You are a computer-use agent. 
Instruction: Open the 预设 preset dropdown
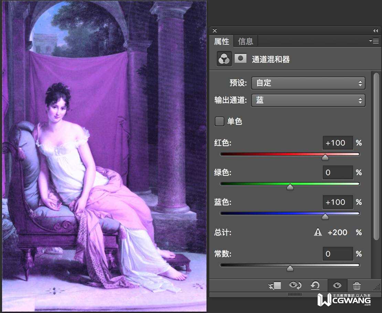pyautogui.click(x=308, y=83)
